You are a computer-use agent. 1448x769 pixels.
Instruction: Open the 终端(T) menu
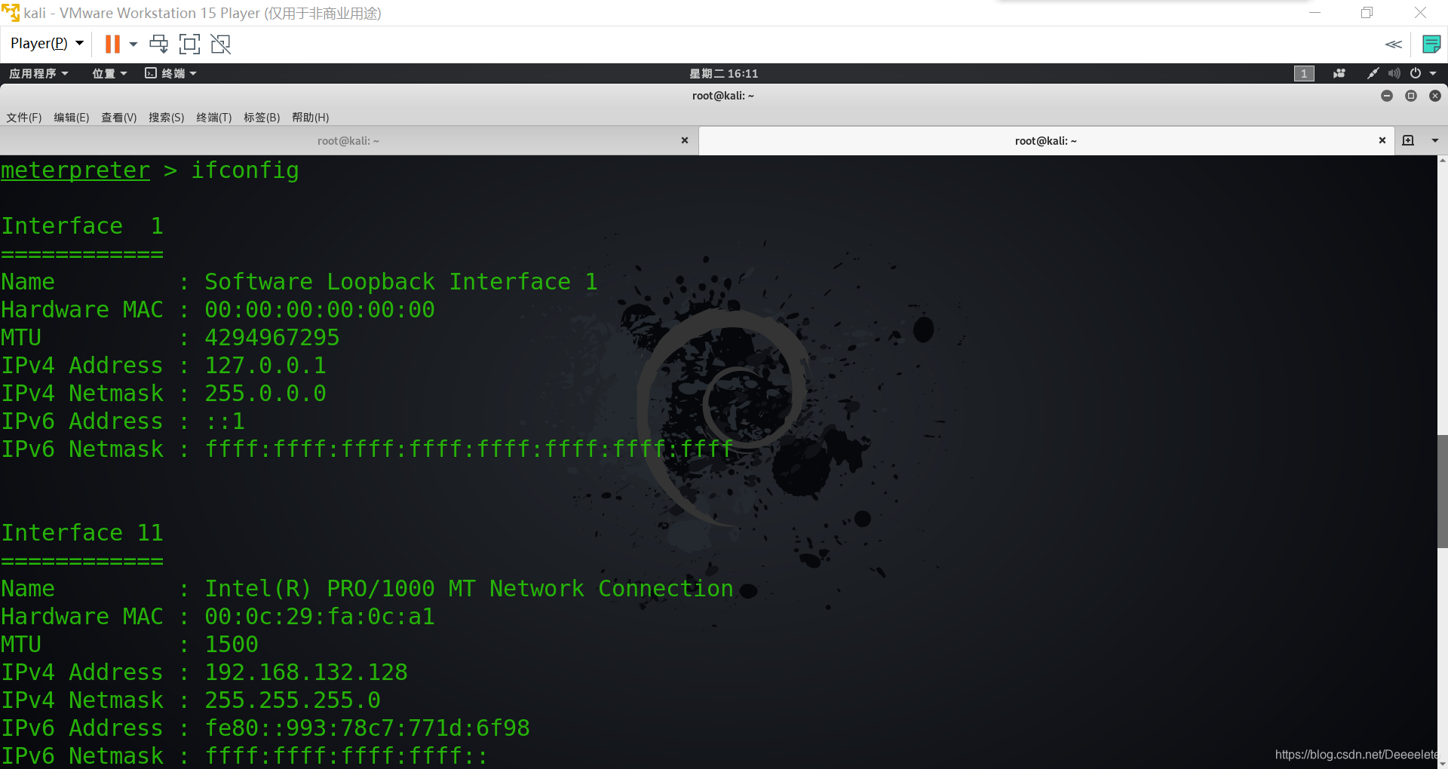[x=214, y=118]
